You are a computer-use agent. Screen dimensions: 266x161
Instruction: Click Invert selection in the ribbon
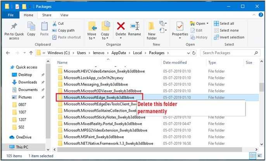click(229, 37)
